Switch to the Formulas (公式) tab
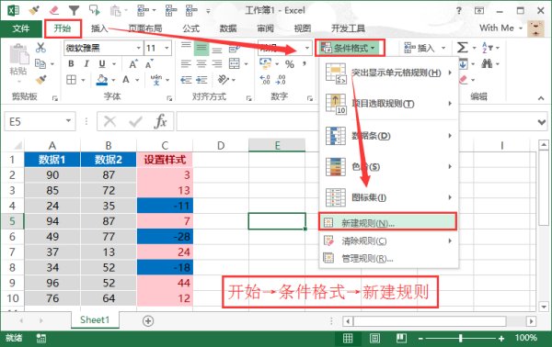 tap(191, 28)
